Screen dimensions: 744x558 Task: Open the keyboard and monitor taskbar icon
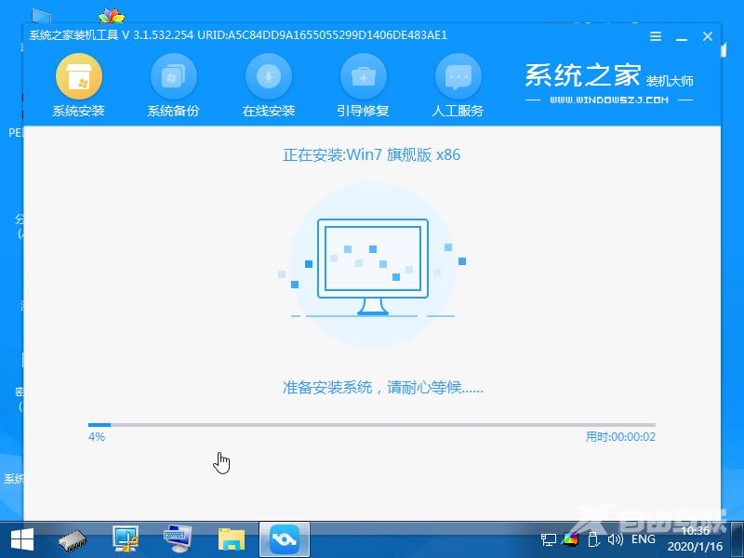[178, 539]
